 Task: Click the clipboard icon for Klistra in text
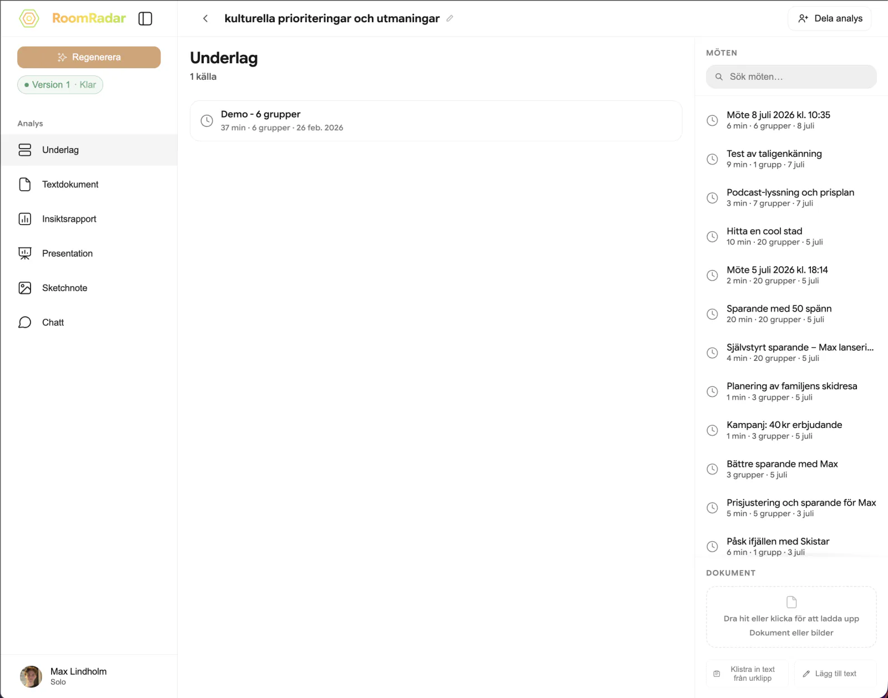[x=717, y=674]
